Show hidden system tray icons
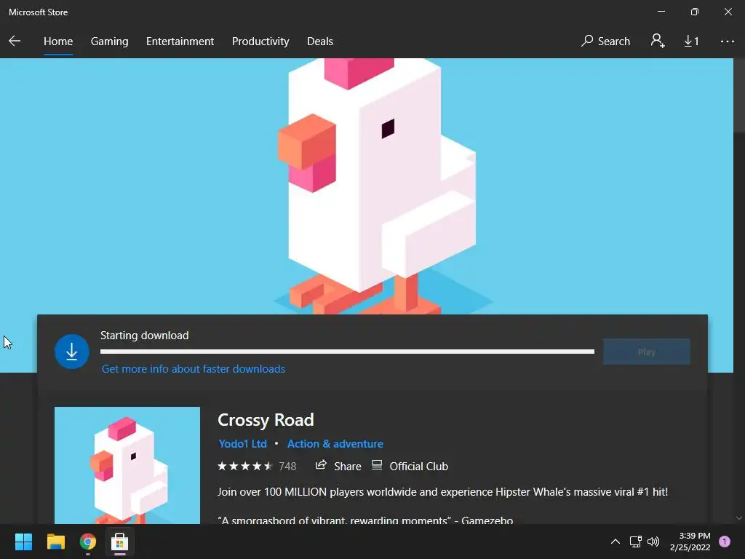This screenshot has height=559, width=745. point(615,542)
